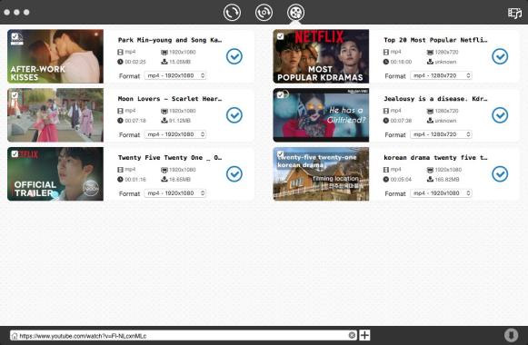Screen dimensions: 528x345
Task: Toggle checkbox on Official Trailer thumbnail
Action: (x=15, y=154)
